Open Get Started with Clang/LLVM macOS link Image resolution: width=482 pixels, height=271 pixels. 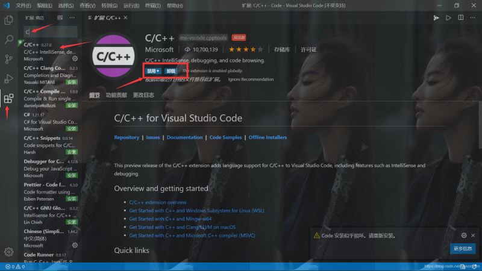(183, 227)
